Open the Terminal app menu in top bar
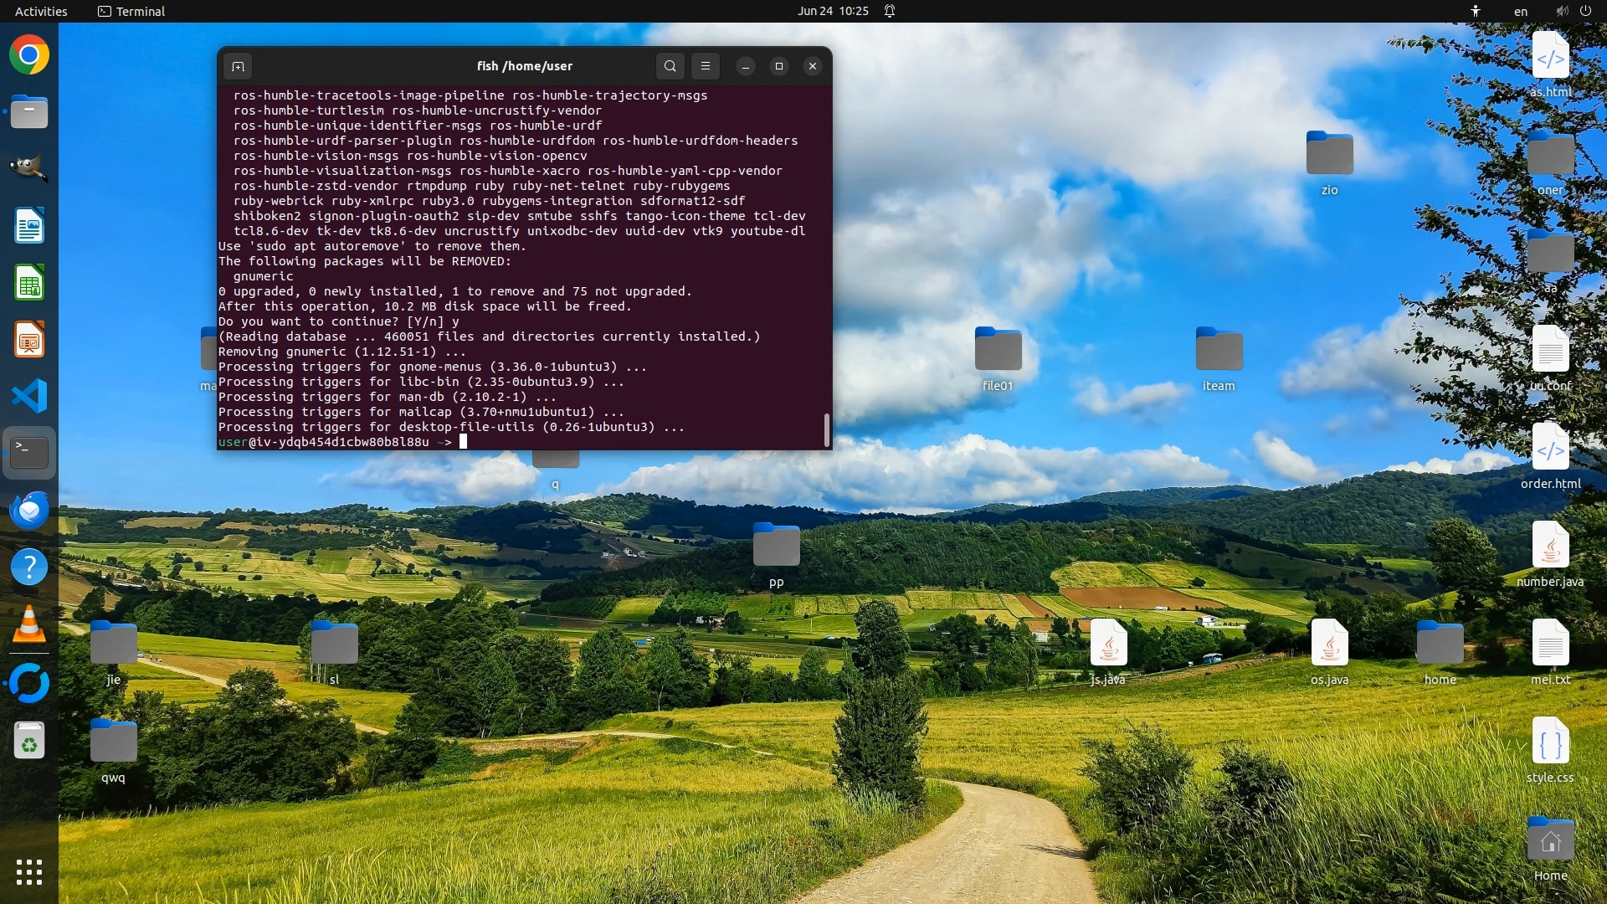 (131, 11)
